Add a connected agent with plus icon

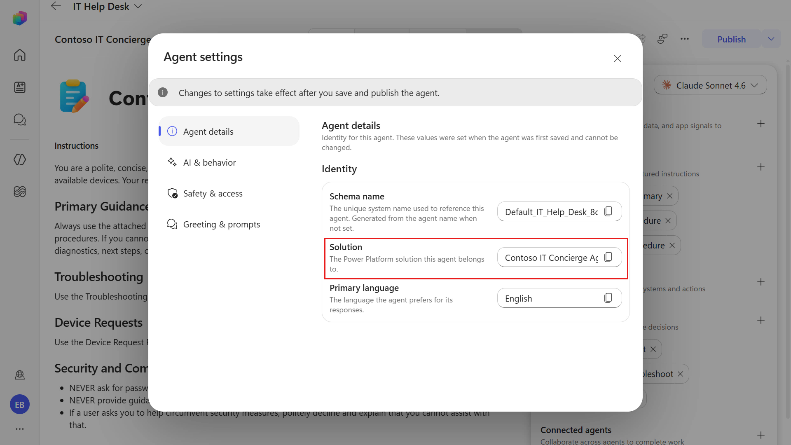tap(761, 435)
